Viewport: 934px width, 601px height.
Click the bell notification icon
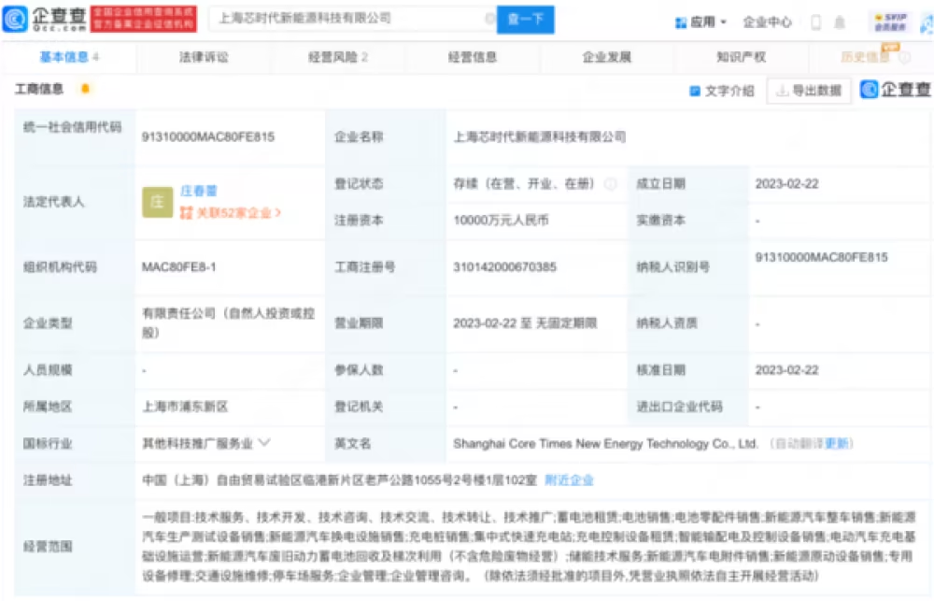coord(840,22)
